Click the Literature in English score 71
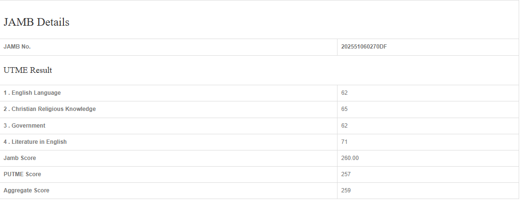Viewport: 522px width, 200px height. coord(345,142)
